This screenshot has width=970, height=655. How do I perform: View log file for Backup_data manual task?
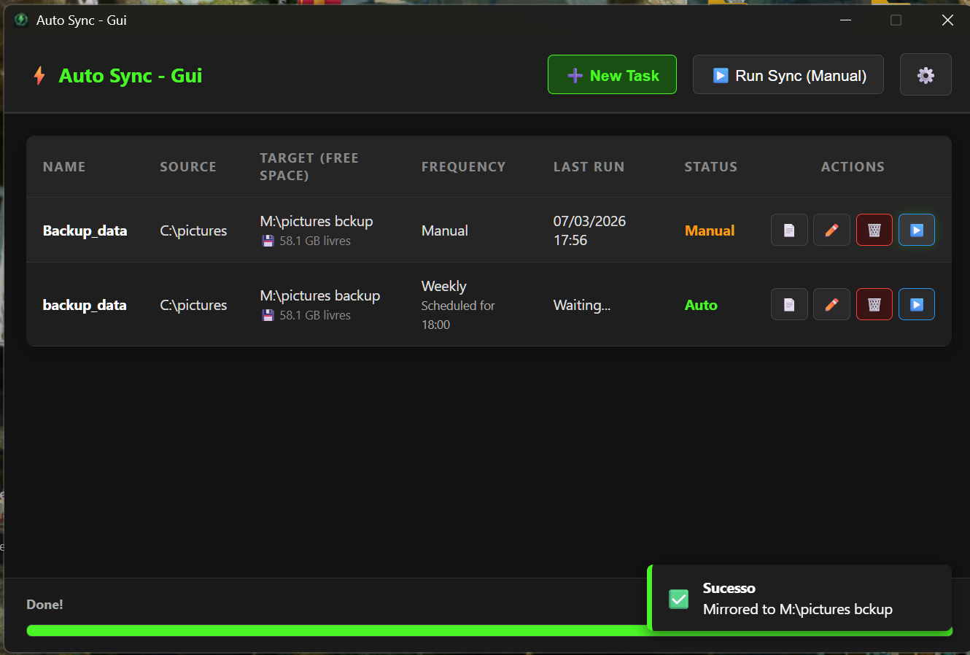coord(789,230)
